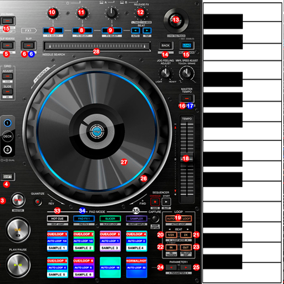Tap the CUE/LOOP 2 performance pad

click(x=84, y=241)
